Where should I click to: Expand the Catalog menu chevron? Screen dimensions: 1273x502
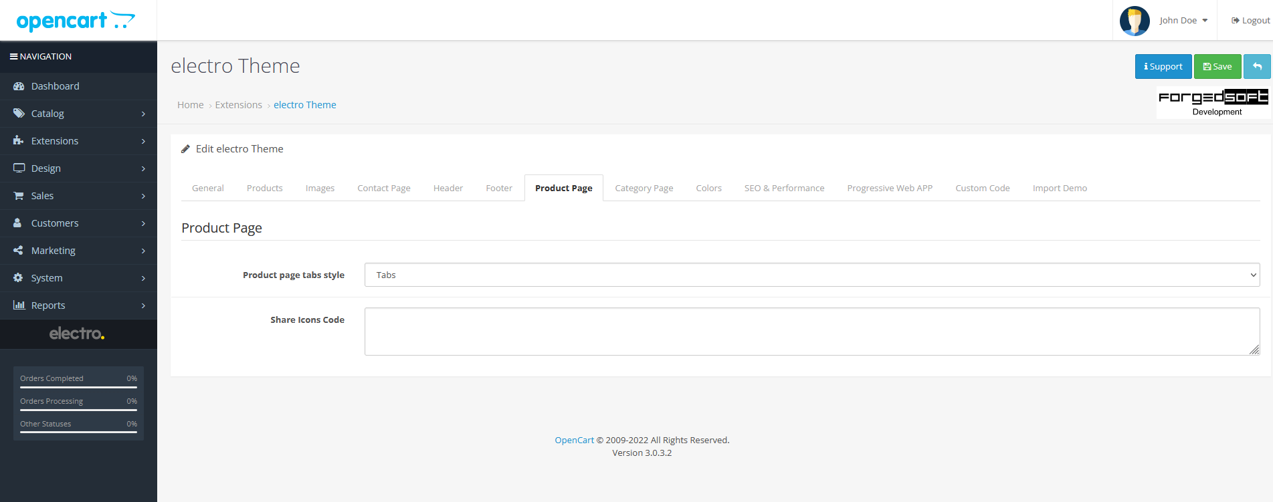point(143,114)
